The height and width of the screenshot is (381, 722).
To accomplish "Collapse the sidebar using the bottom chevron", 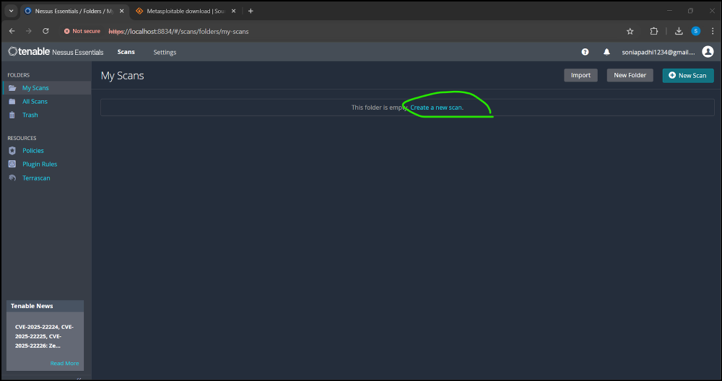I will click(79, 379).
